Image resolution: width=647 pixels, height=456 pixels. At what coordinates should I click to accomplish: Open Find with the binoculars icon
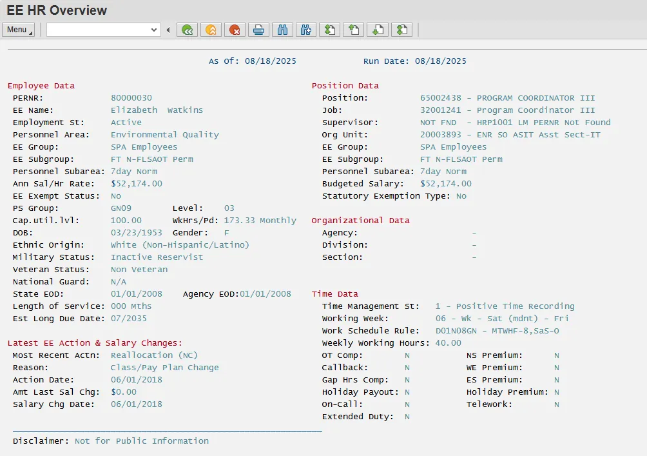(x=282, y=30)
